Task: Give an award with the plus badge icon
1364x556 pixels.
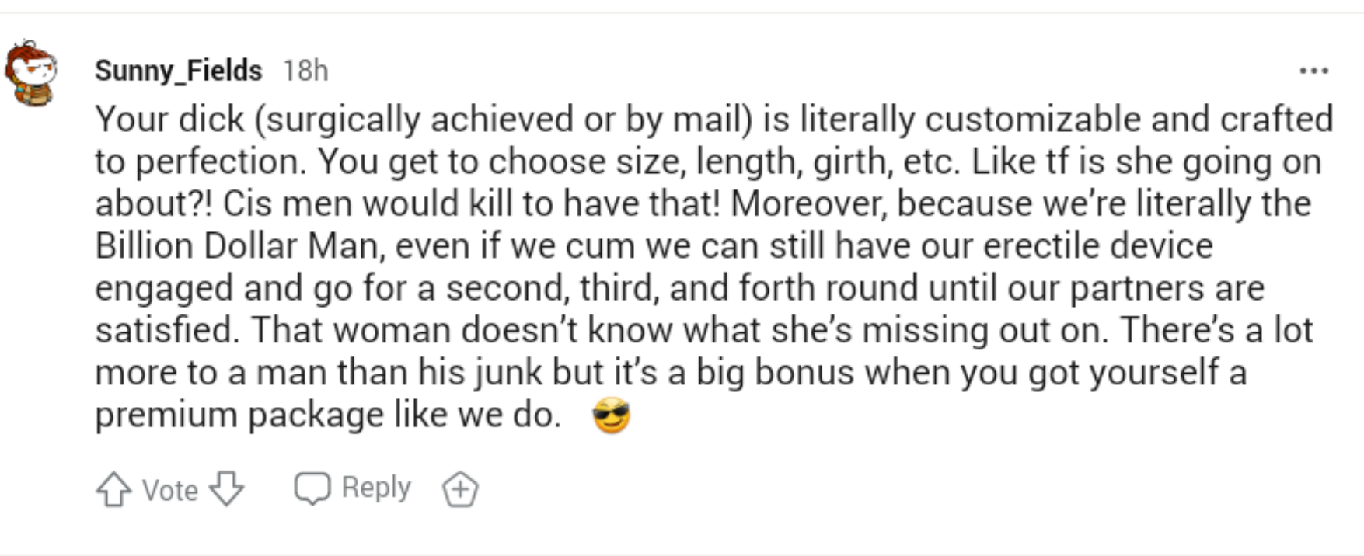Action: click(x=460, y=490)
